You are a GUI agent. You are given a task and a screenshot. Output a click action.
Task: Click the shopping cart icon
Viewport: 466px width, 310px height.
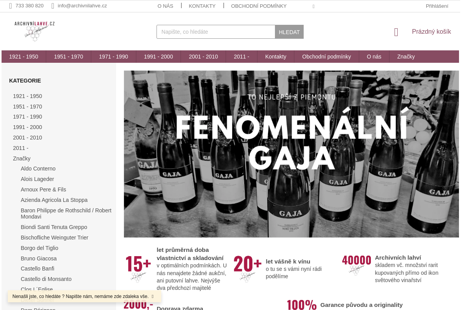tap(396, 32)
